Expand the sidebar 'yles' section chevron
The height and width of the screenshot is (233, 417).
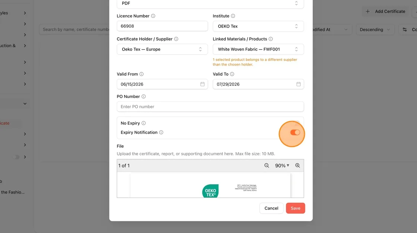[25, 13]
